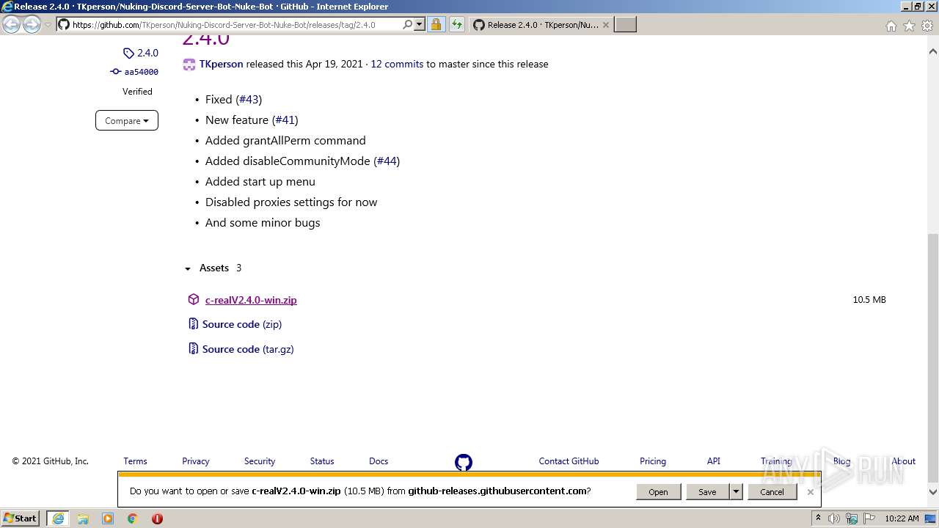Collapse the Assets section triangle
The image size is (939, 528).
point(188,268)
